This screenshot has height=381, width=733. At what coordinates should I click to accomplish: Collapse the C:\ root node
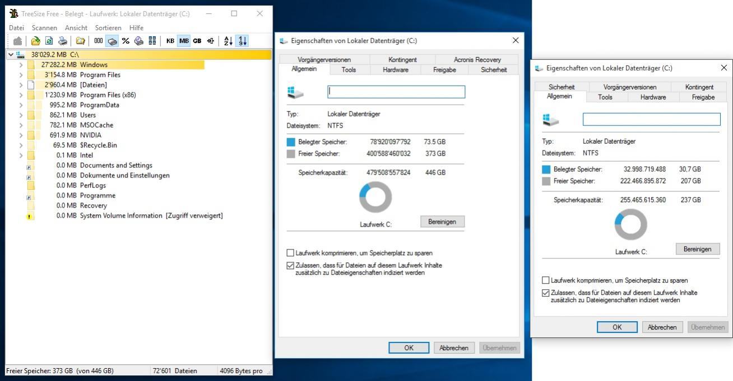pyautogui.click(x=11, y=55)
